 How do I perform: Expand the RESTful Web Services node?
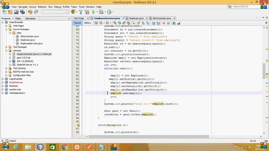point(6,72)
